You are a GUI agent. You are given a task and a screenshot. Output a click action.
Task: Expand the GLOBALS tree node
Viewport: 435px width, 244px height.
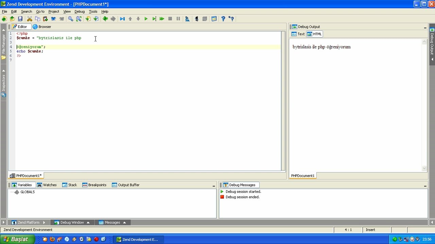pyautogui.click(x=17, y=192)
